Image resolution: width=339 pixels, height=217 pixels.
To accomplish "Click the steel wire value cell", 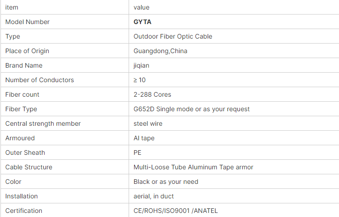I will coord(234,123).
